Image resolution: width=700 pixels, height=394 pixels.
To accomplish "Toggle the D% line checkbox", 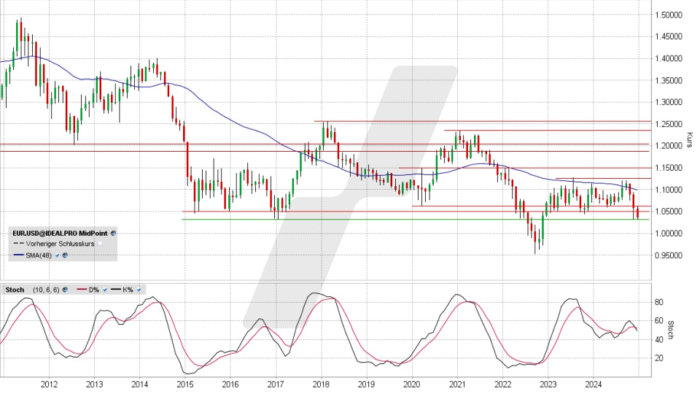I will [105, 290].
